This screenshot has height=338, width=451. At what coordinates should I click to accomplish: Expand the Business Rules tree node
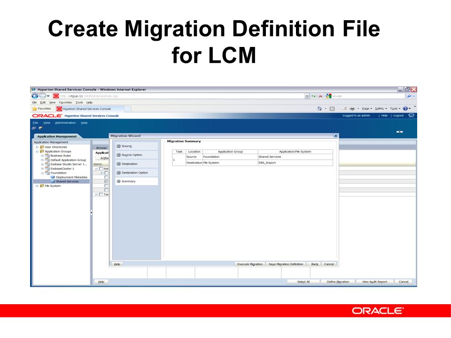tap(42, 155)
